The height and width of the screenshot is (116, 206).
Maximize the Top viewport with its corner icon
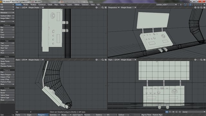coord(106,7)
